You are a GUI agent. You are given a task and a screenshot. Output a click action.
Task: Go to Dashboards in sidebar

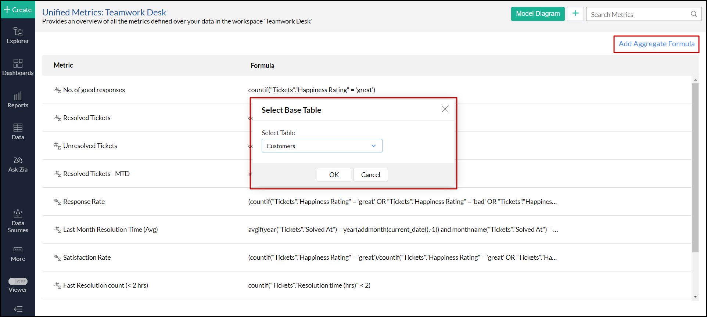pyautogui.click(x=18, y=67)
